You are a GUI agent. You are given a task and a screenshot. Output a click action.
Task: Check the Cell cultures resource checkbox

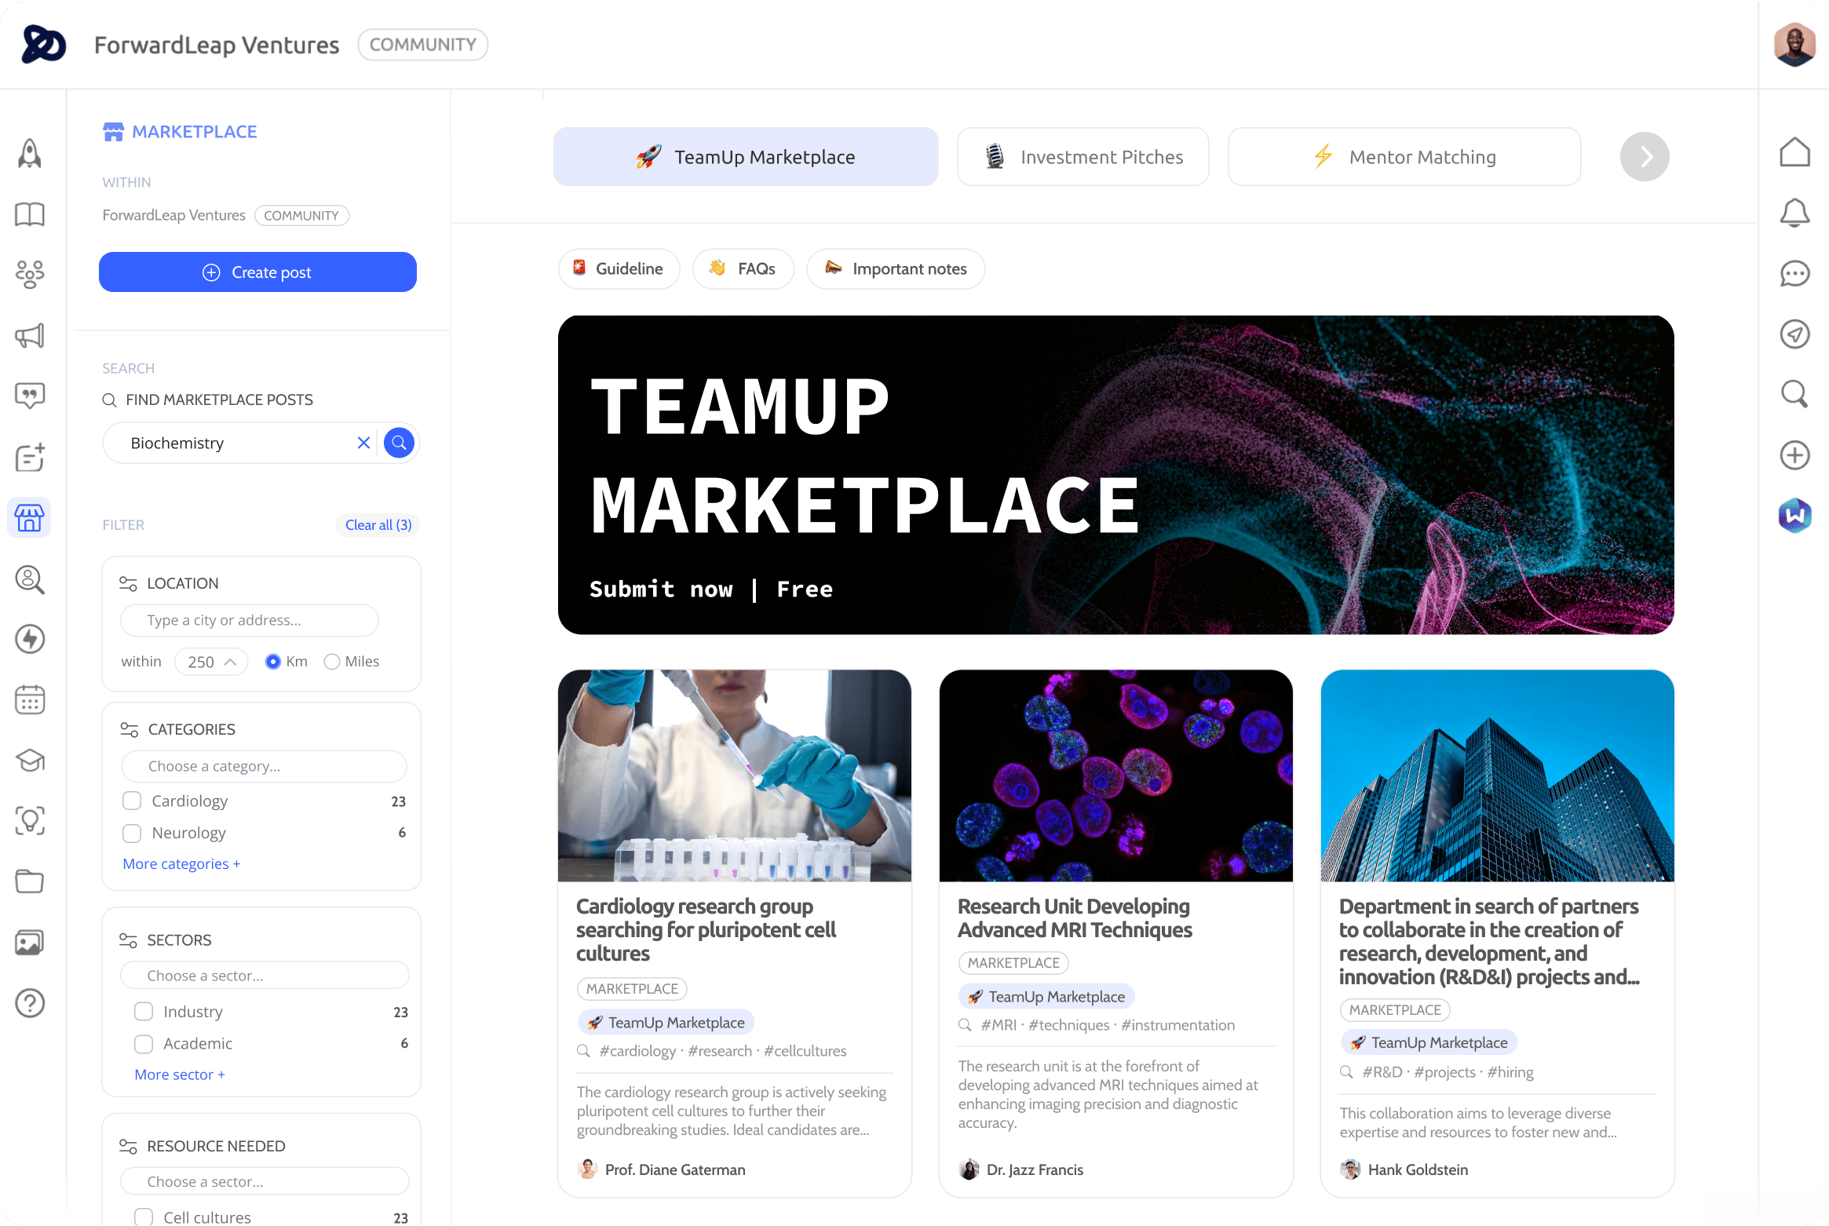(144, 1217)
